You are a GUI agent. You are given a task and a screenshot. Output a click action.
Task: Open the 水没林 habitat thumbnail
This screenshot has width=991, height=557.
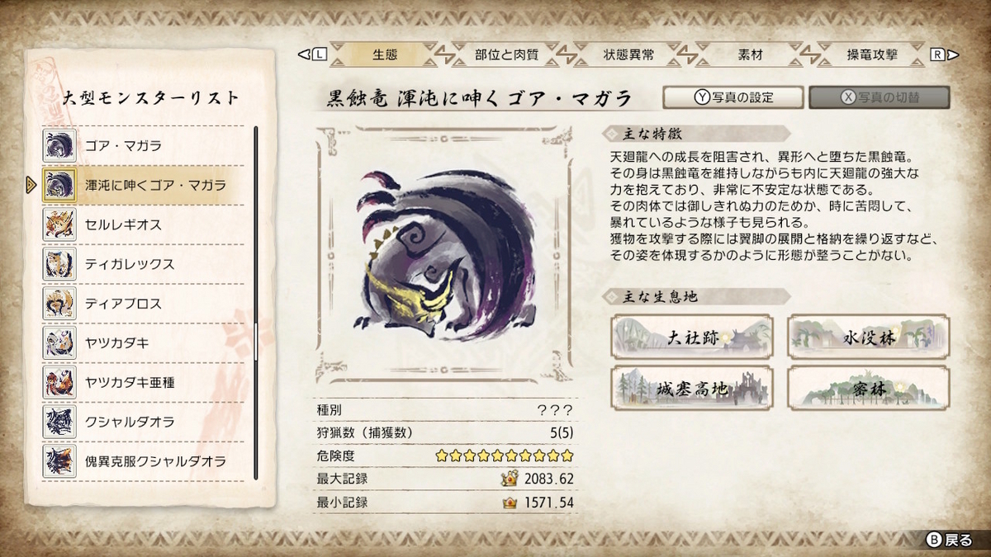[868, 337]
